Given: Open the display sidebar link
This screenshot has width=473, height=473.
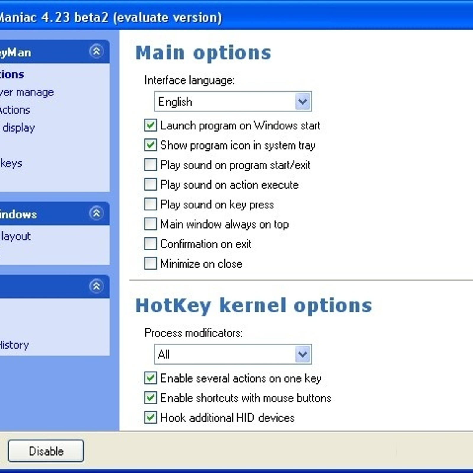Looking at the screenshot, I should click(x=18, y=128).
